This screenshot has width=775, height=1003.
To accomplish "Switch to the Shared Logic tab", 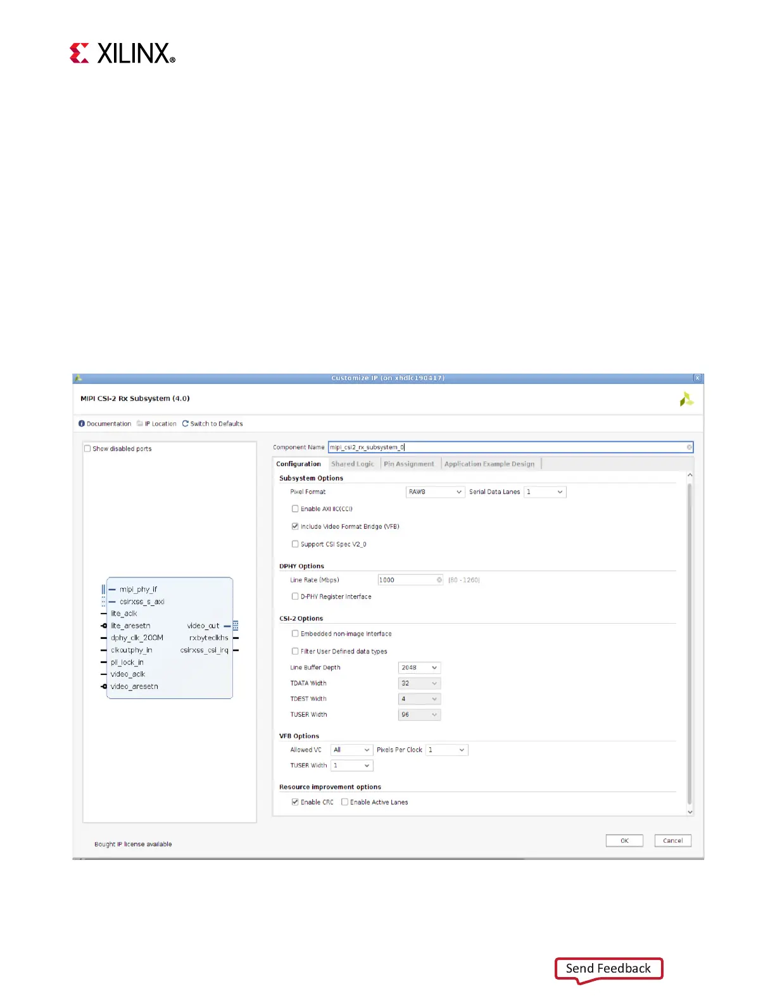I will pos(353,464).
